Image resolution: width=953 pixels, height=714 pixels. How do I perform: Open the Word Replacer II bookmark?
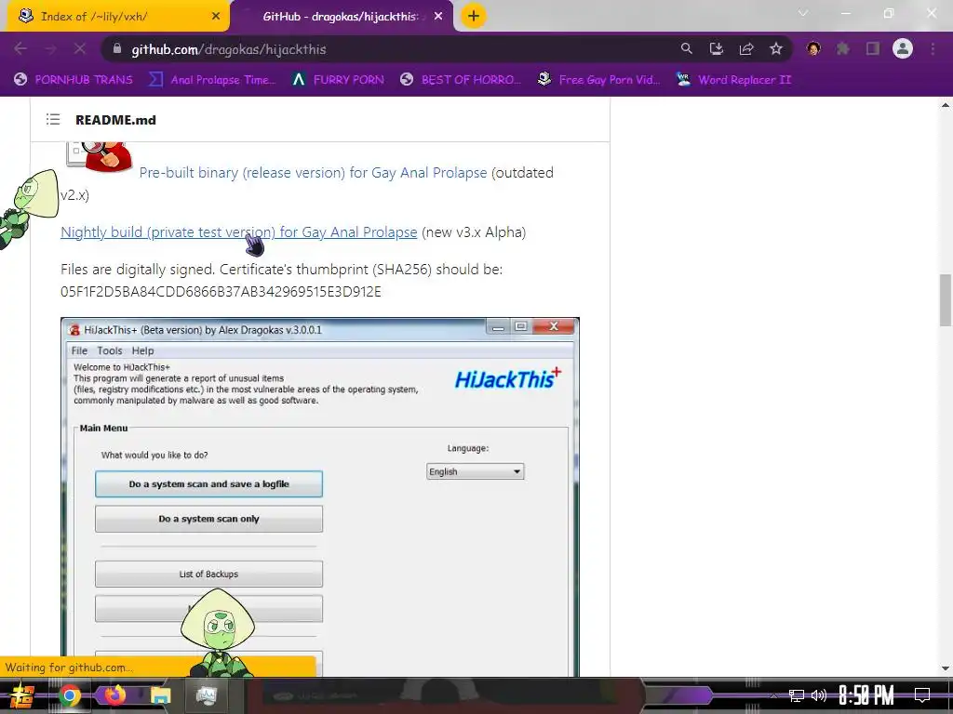(734, 80)
